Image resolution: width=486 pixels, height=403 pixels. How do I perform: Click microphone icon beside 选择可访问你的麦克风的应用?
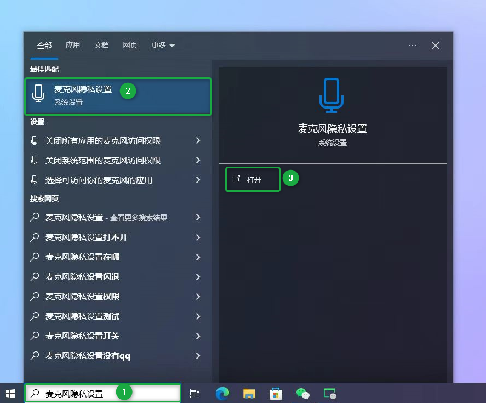click(35, 180)
